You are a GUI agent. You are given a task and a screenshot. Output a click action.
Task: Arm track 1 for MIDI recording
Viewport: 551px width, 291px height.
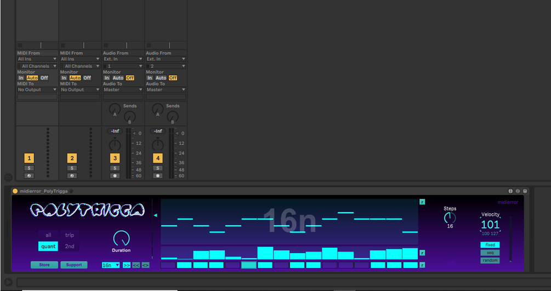[29, 176]
